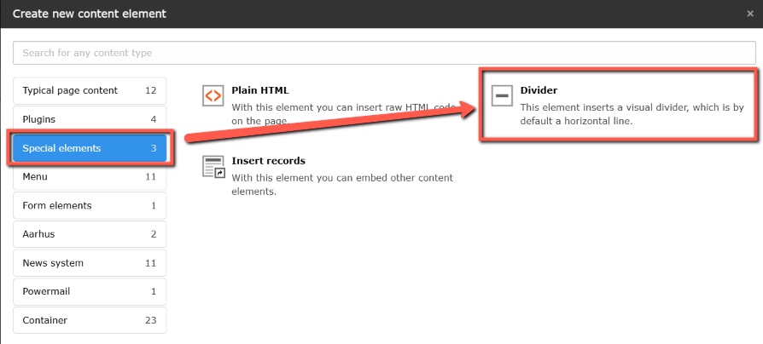Switch to the Plugins tab
The width and height of the screenshot is (763, 344).
point(90,119)
